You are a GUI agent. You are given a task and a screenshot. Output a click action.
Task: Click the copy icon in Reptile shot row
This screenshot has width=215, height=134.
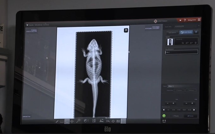point(183,43)
